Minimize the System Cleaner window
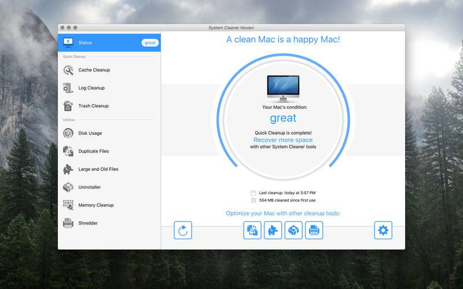 pos(69,28)
